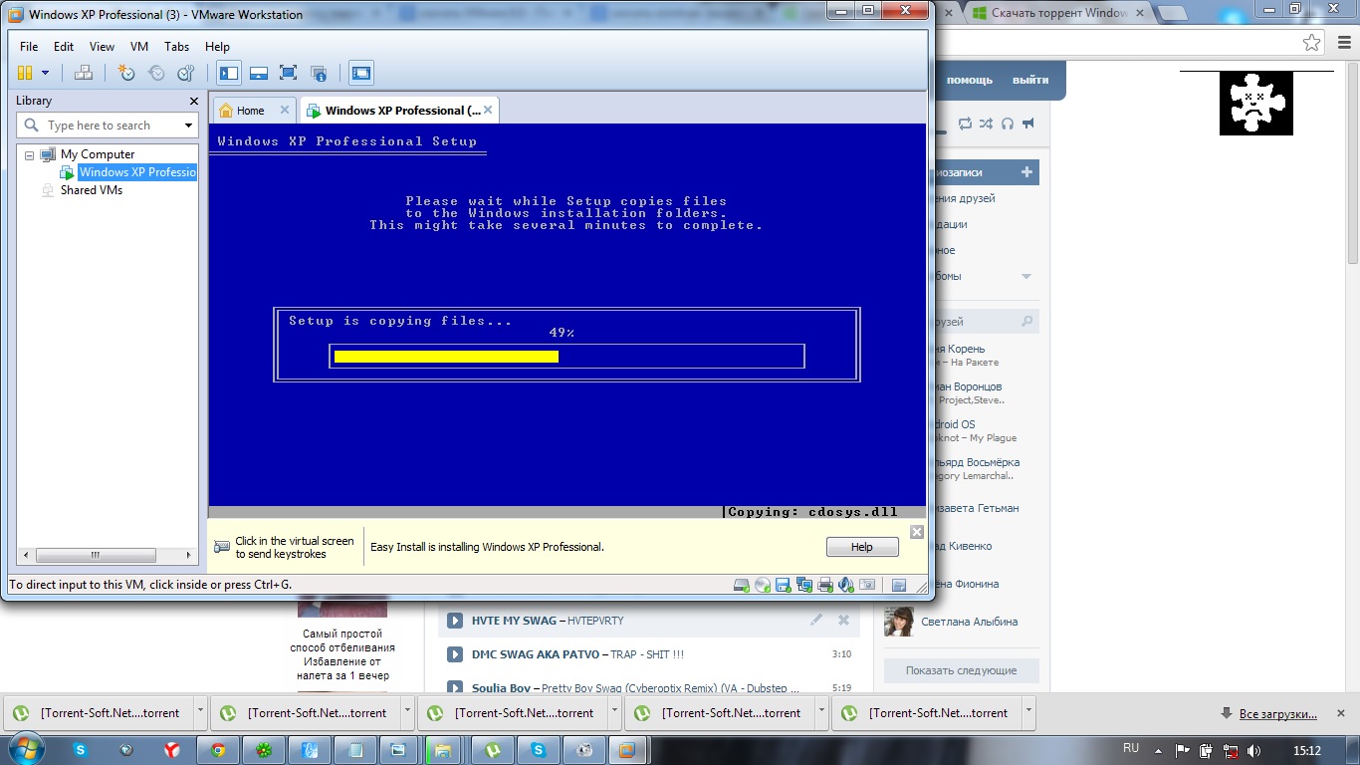1360x765 pixels.
Task: Open the Tabs menu
Action: [177, 47]
